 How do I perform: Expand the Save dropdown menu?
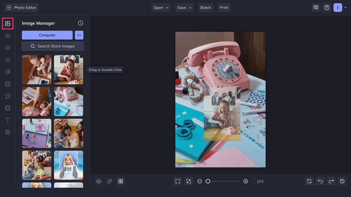[x=184, y=7]
